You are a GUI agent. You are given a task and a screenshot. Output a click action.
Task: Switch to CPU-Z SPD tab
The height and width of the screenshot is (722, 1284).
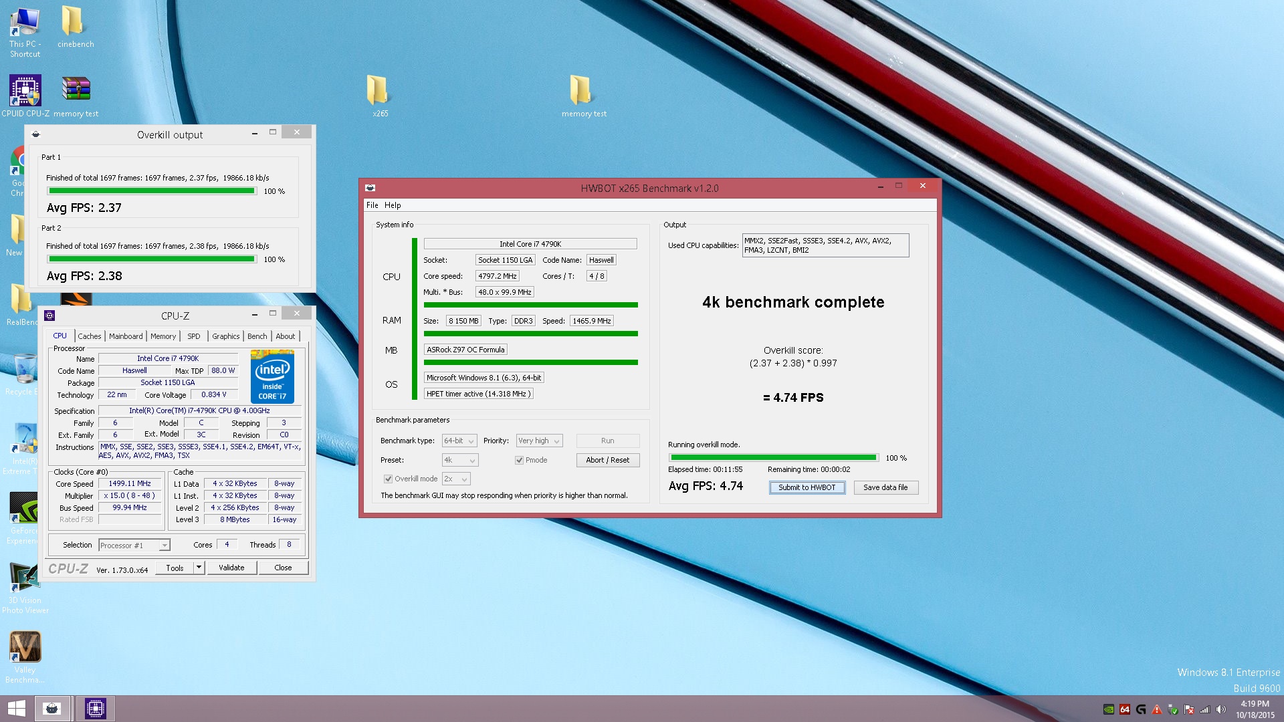point(194,336)
